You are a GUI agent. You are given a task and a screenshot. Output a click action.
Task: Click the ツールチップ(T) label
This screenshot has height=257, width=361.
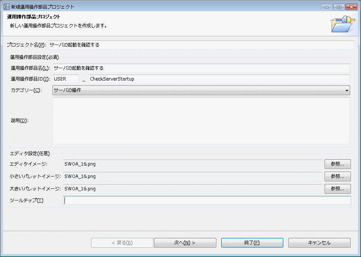[x=27, y=200]
